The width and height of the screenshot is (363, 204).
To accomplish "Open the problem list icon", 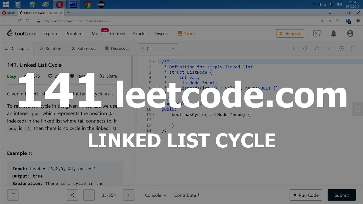I will [13, 195].
